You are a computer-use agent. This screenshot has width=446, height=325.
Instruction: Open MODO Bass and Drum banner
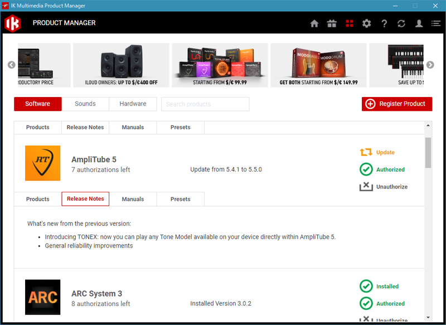coord(318,65)
